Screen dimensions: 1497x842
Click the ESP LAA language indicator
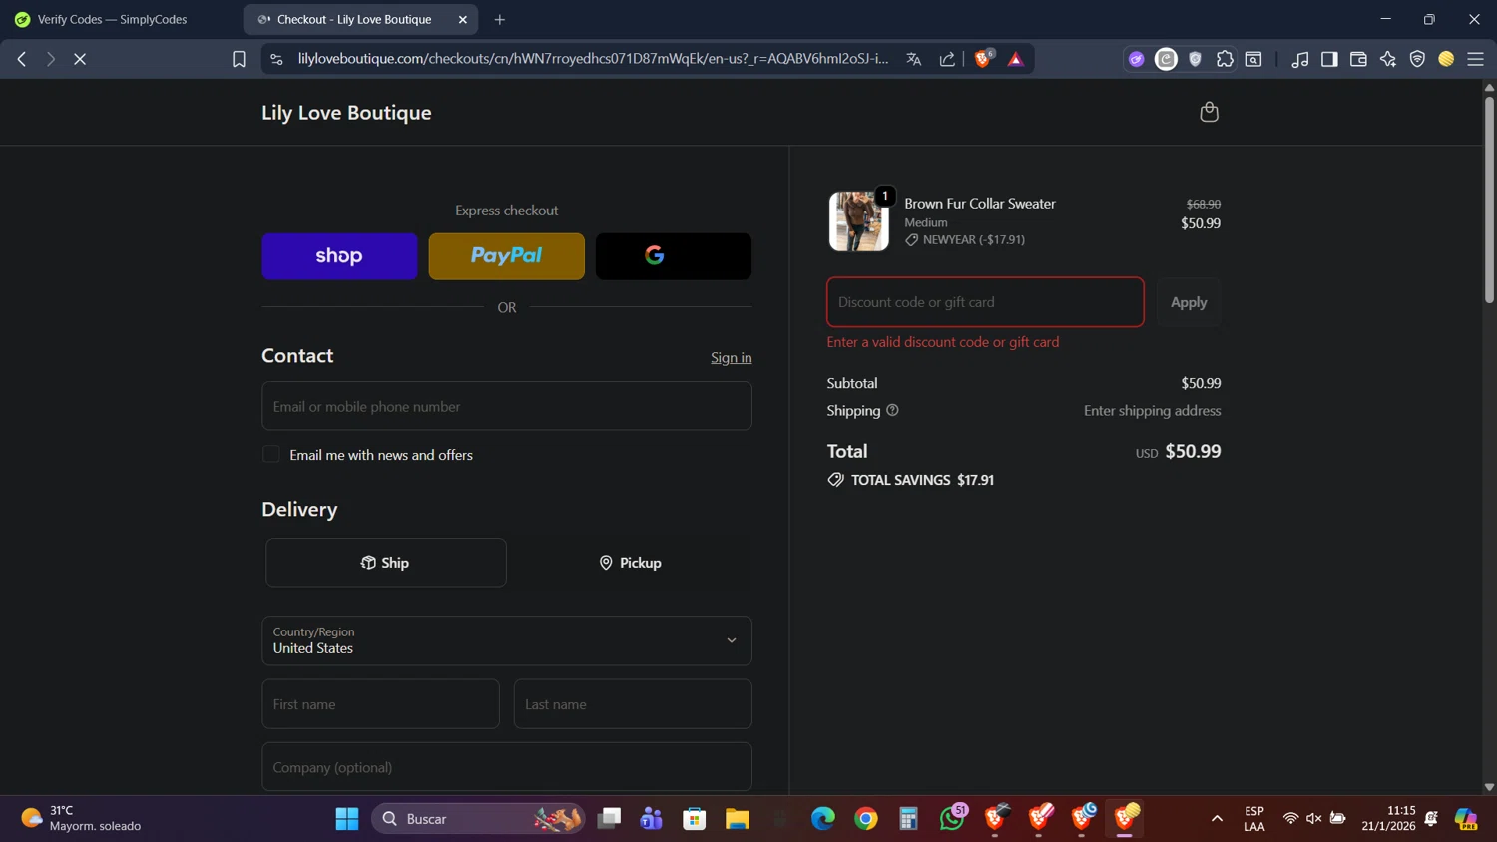tap(1254, 818)
